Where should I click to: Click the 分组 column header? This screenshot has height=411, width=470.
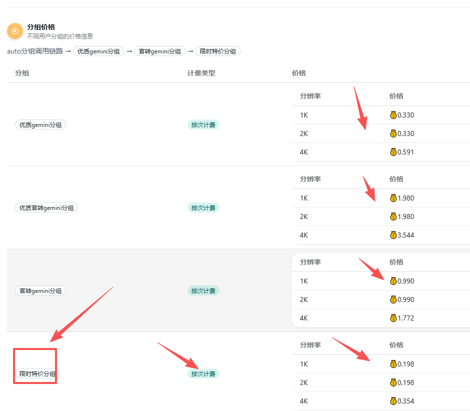(22, 73)
